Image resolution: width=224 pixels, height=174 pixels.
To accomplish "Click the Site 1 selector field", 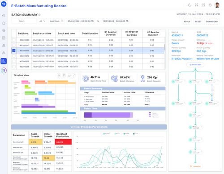I will (24, 21).
